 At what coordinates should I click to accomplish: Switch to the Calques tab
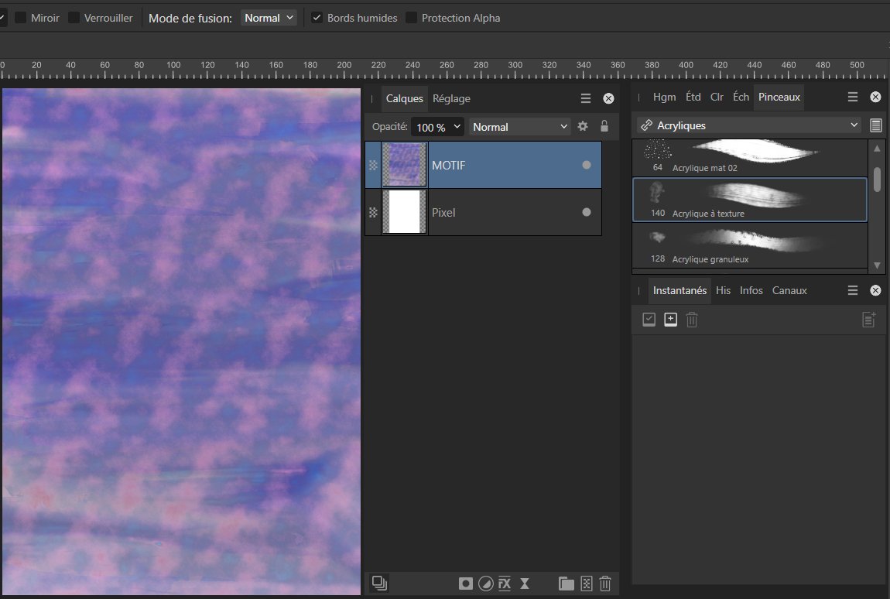click(x=404, y=98)
